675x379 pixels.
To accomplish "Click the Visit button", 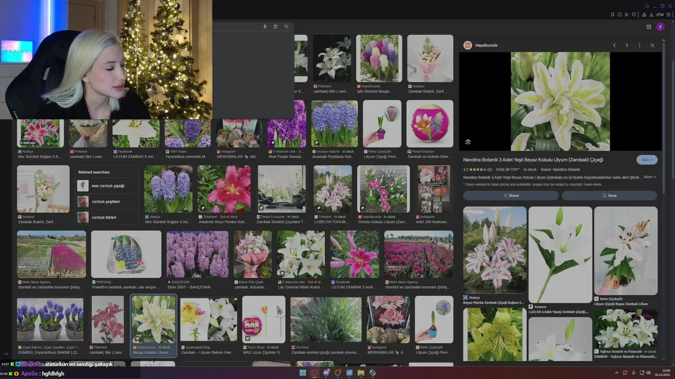I will 647,159.
